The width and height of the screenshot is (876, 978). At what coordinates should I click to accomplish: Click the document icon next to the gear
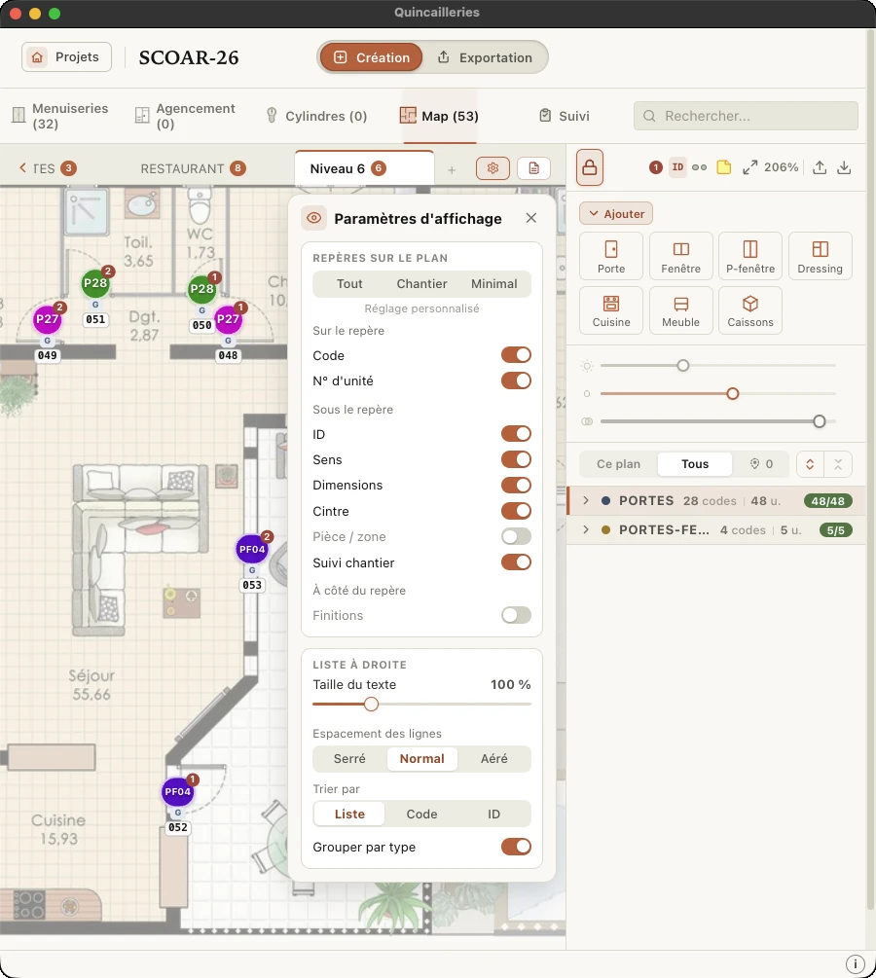pyautogui.click(x=533, y=168)
